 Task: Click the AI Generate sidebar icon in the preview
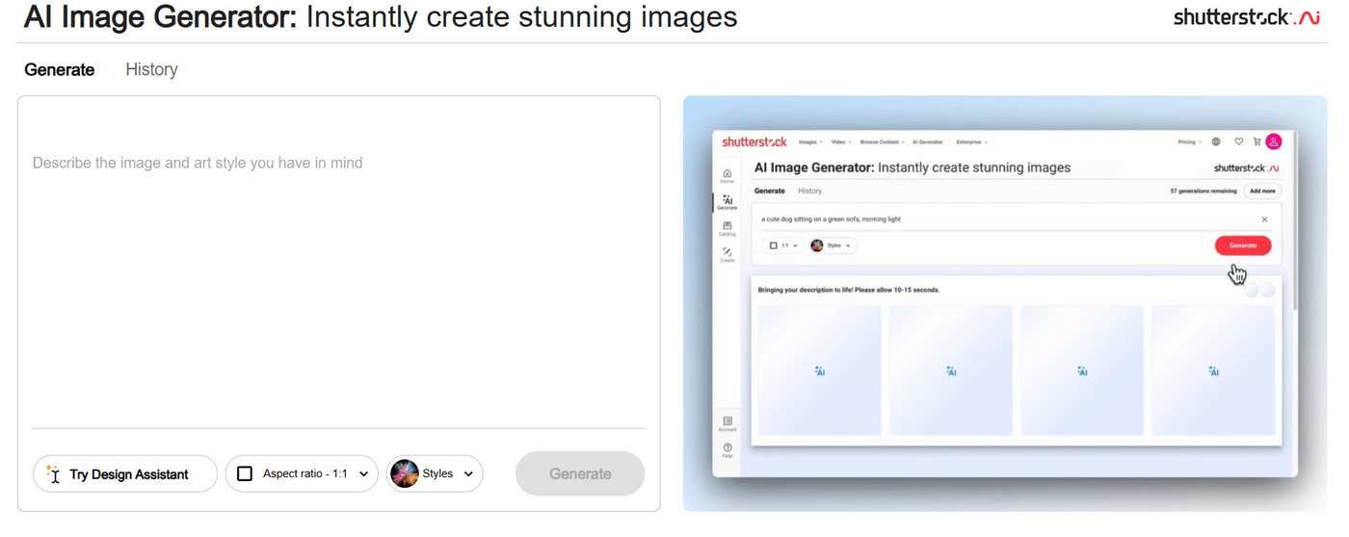tap(727, 202)
